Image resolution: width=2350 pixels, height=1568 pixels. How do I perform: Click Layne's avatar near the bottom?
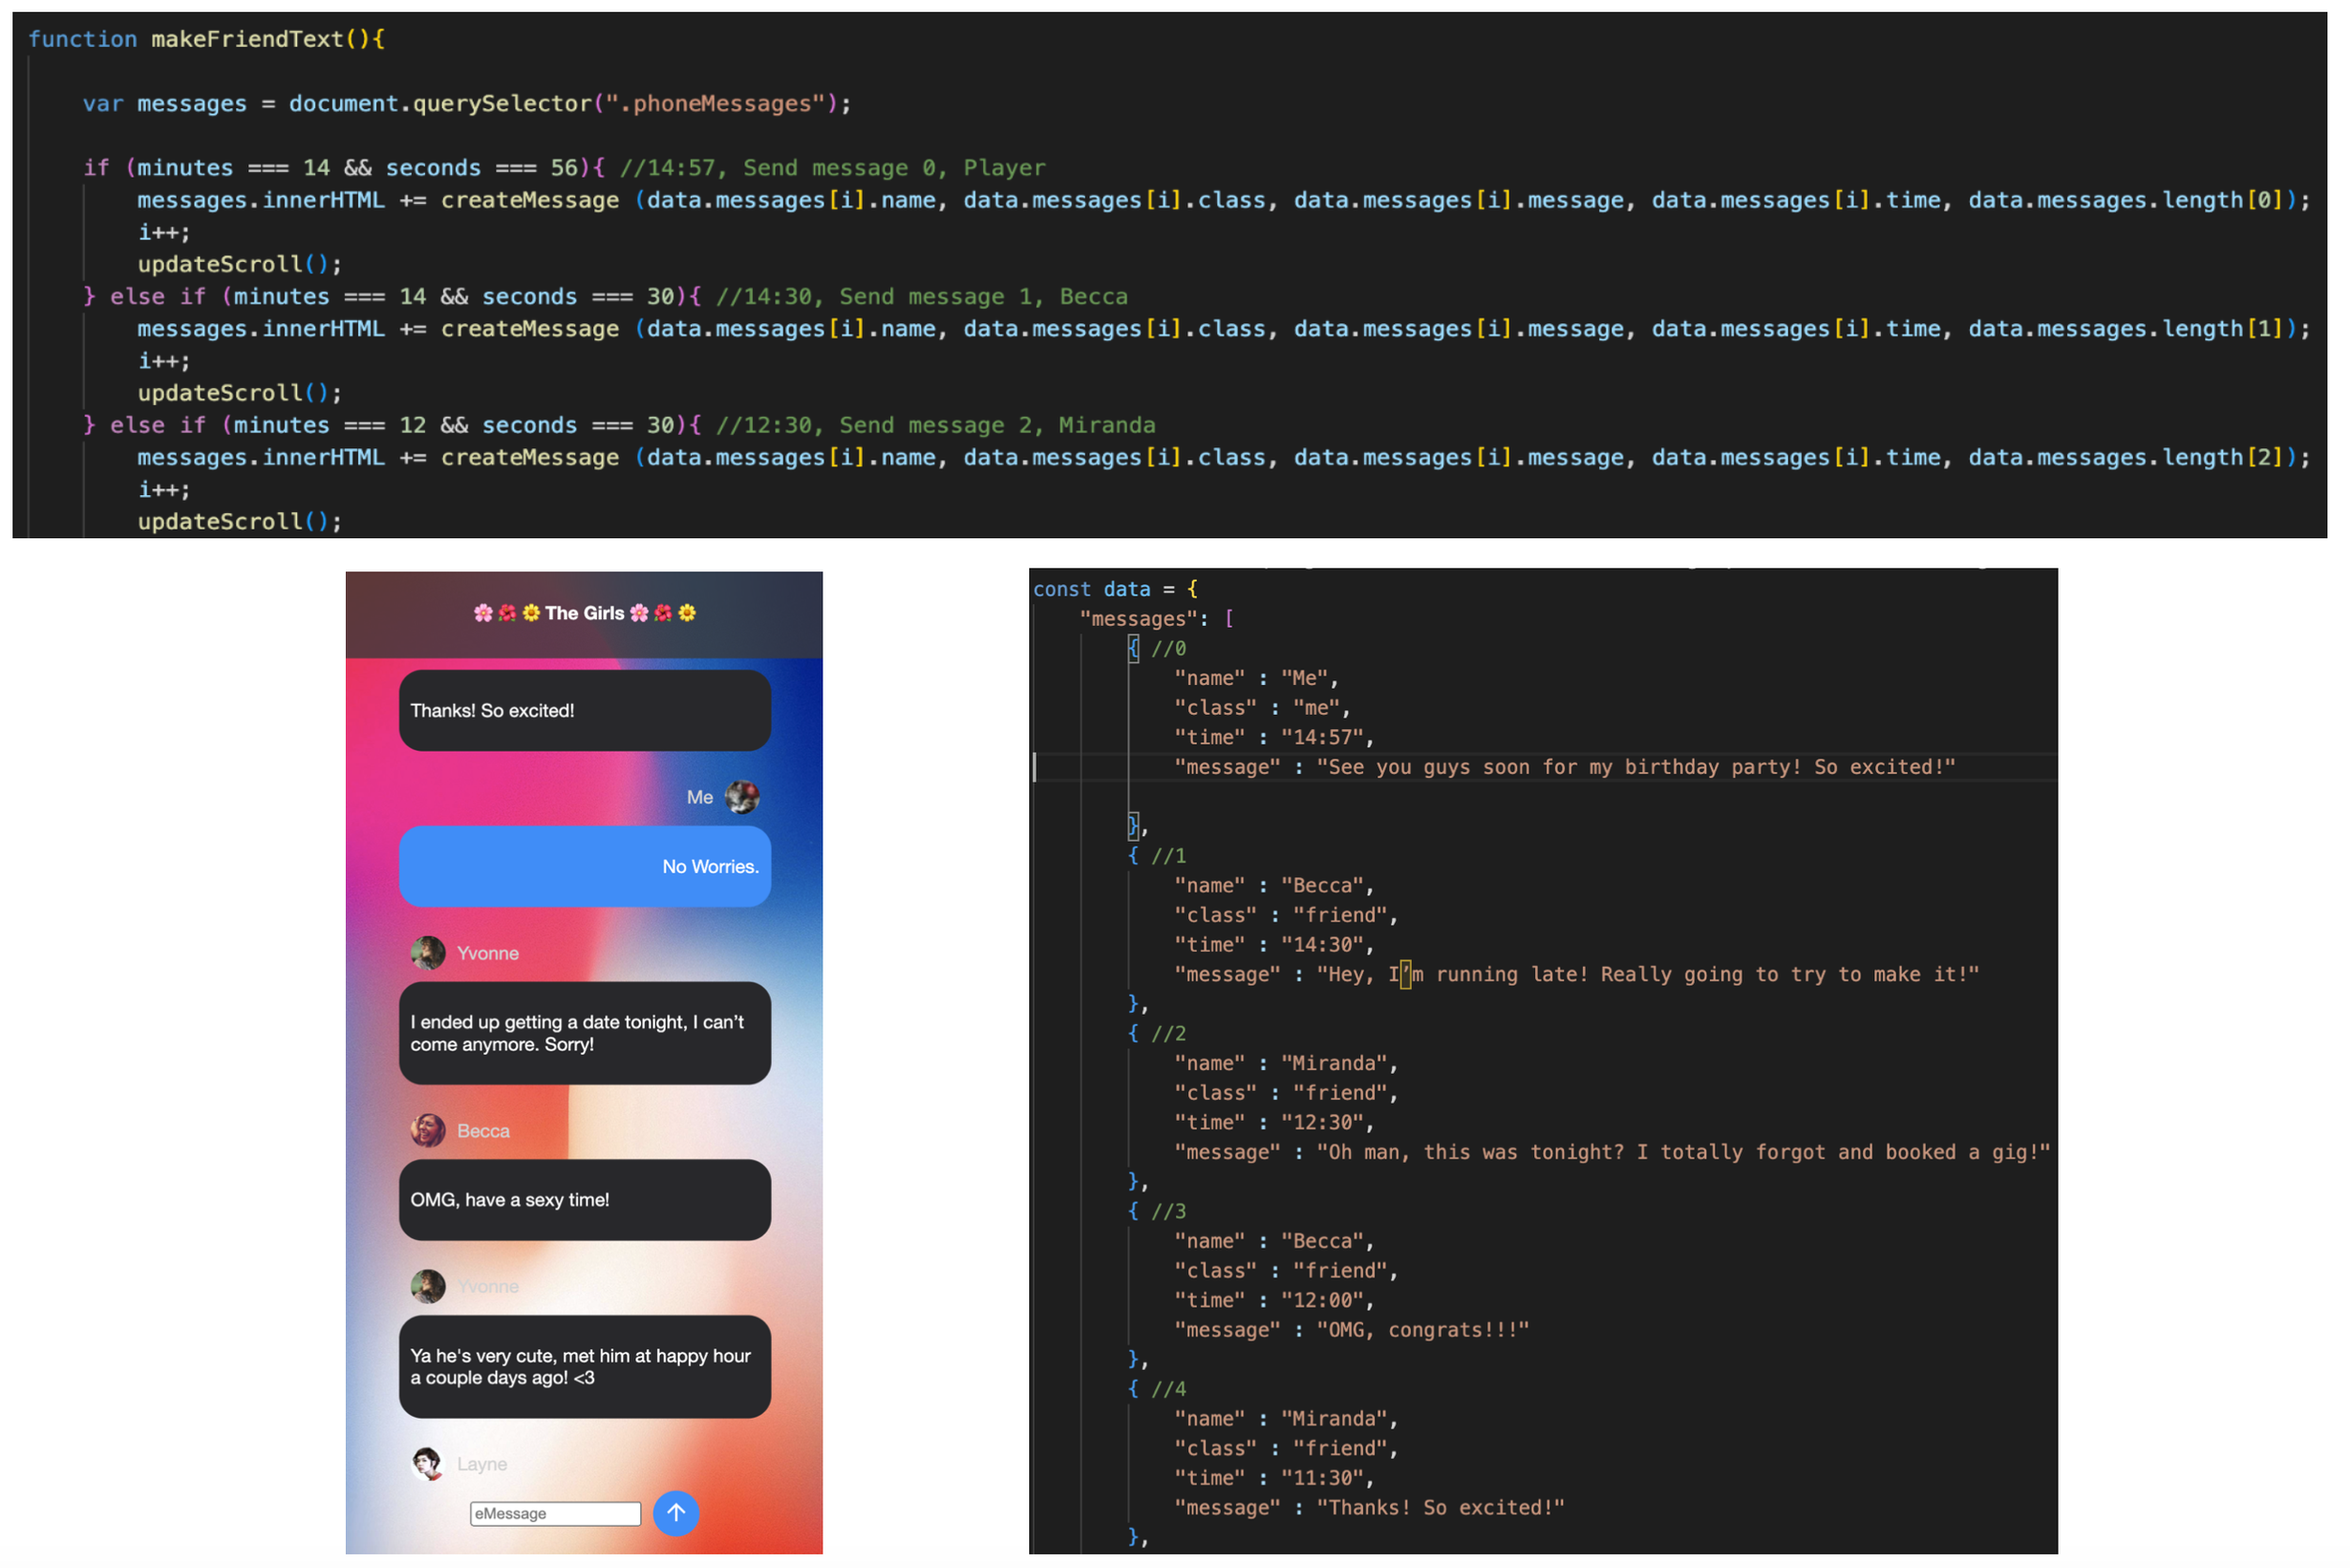[x=429, y=1464]
